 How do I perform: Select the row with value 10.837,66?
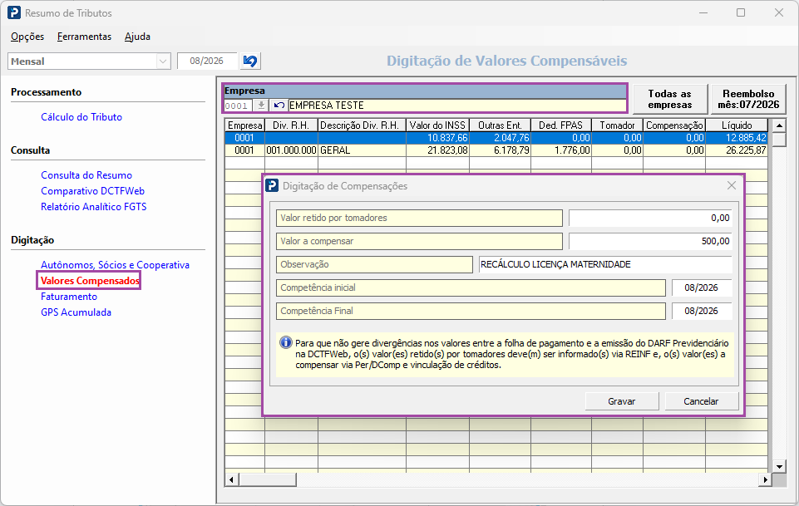(x=496, y=138)
